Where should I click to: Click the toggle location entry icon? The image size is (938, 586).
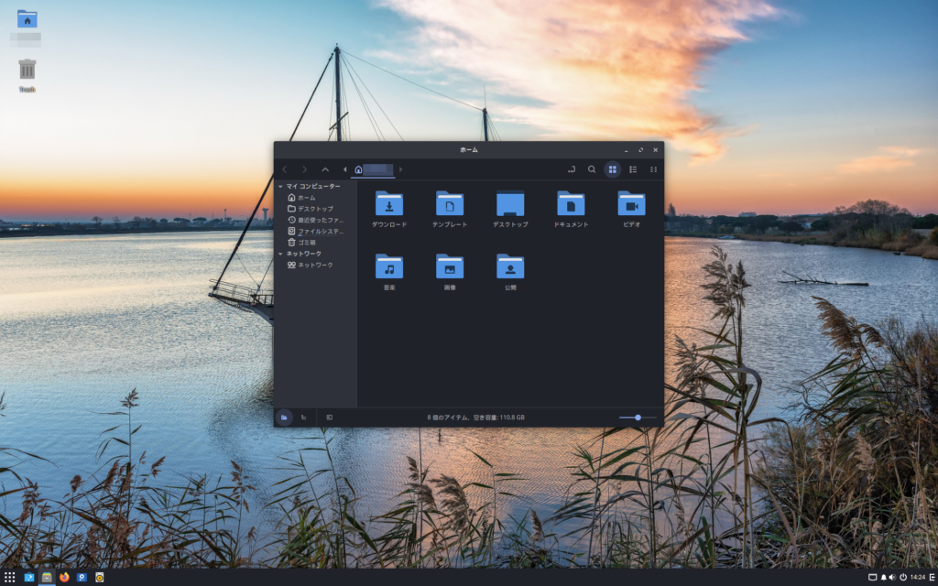click(571, 169)
